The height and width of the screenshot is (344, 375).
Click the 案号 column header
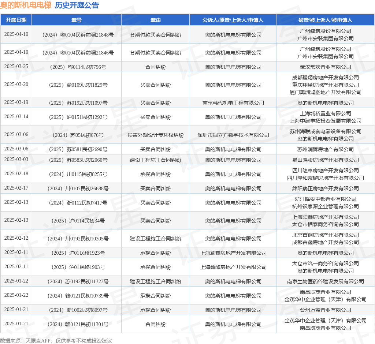pos(77,20)
